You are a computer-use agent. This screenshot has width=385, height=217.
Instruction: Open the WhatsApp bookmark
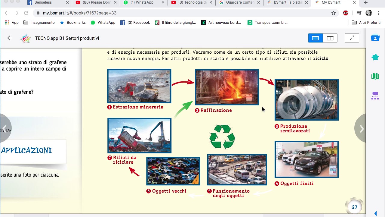click(103, 23)
